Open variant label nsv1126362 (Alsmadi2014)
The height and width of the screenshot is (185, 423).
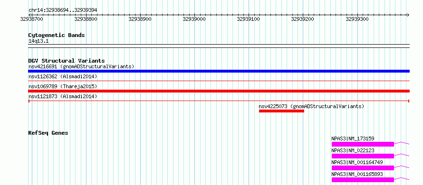point(63,76)
